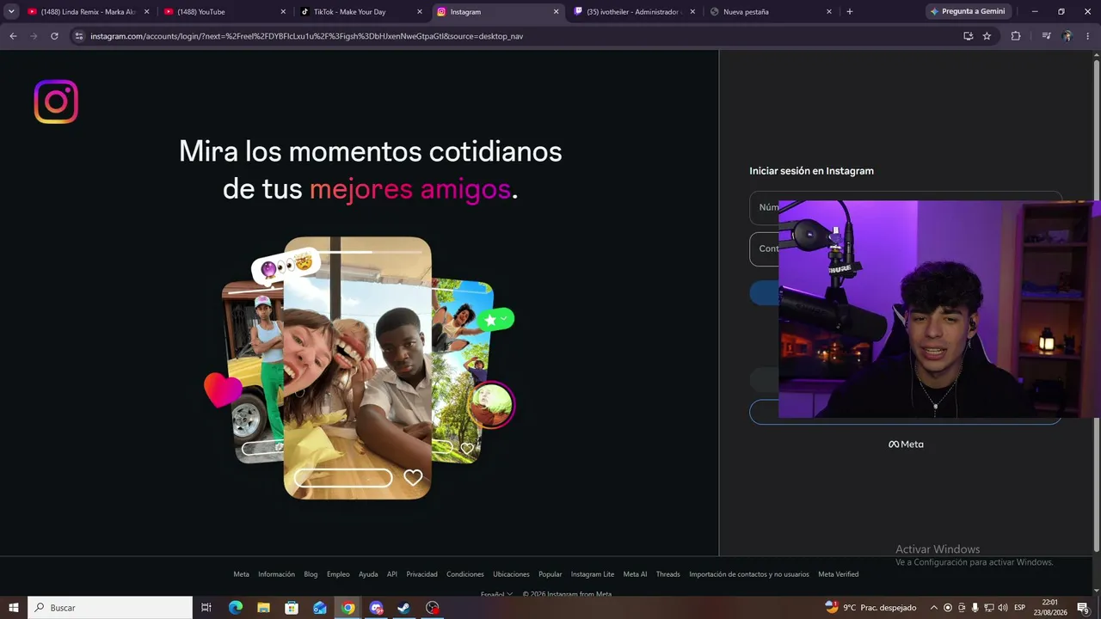Open Importación de contactos y no usuarios
The width and height of the screenshot is (1101, 619).
pos(749,574)
